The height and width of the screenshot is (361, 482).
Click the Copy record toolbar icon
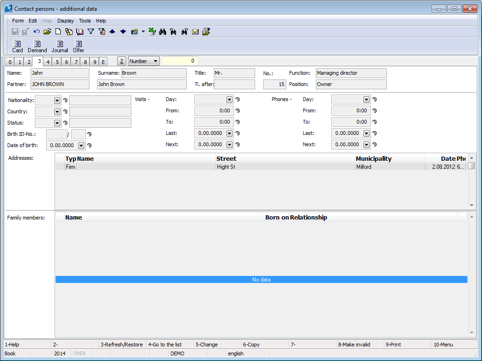coord(69,31)
